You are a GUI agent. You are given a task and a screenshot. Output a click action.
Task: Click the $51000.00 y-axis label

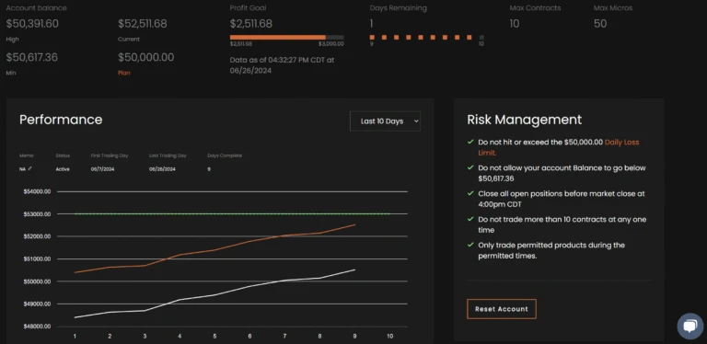[37, 258]
